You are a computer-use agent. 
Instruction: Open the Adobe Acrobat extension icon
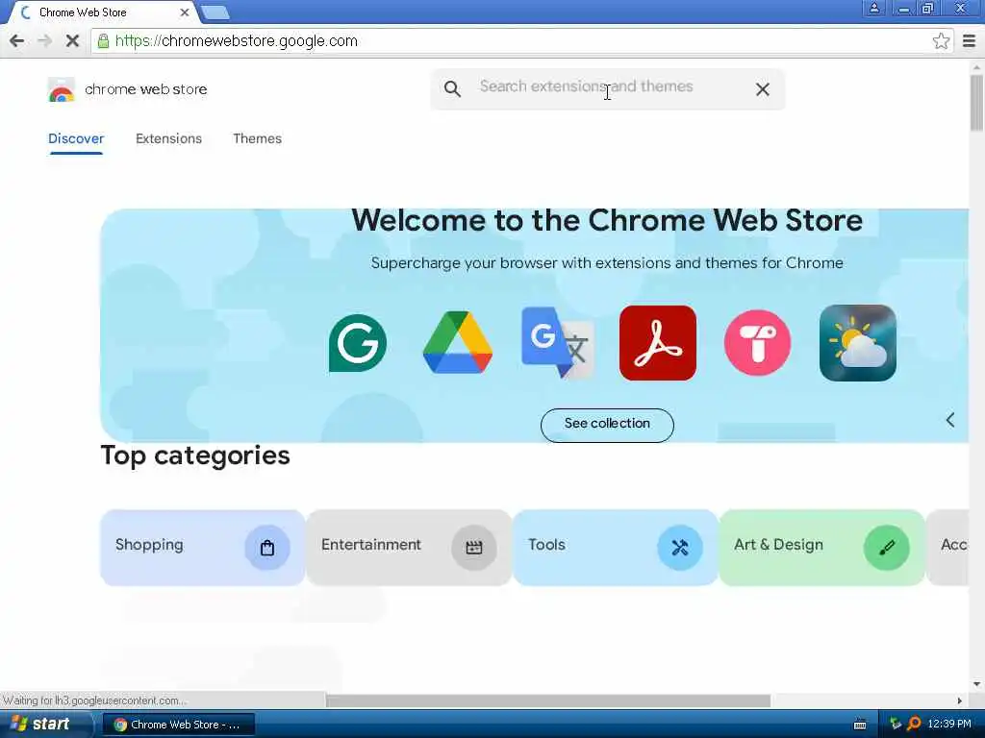[x=658, y=343]
